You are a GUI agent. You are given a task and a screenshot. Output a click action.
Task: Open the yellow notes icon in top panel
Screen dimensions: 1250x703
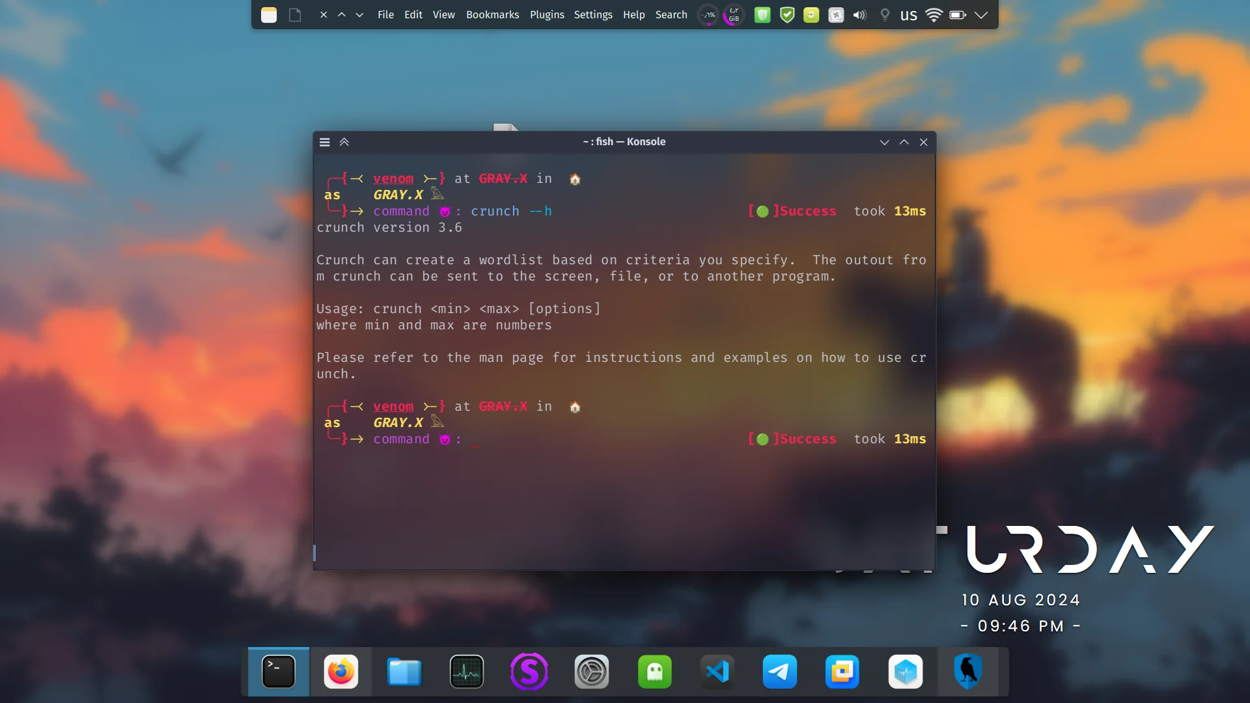click(x=269, y=15)
